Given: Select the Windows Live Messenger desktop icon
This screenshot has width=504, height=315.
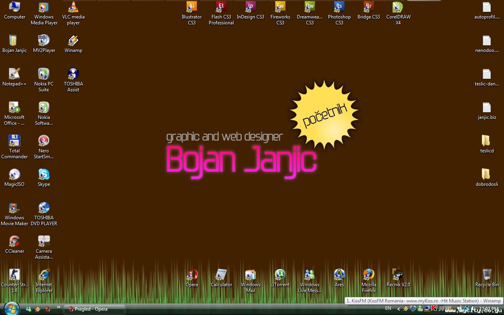Looking at the screenshot, I should (x=310, y=281).
